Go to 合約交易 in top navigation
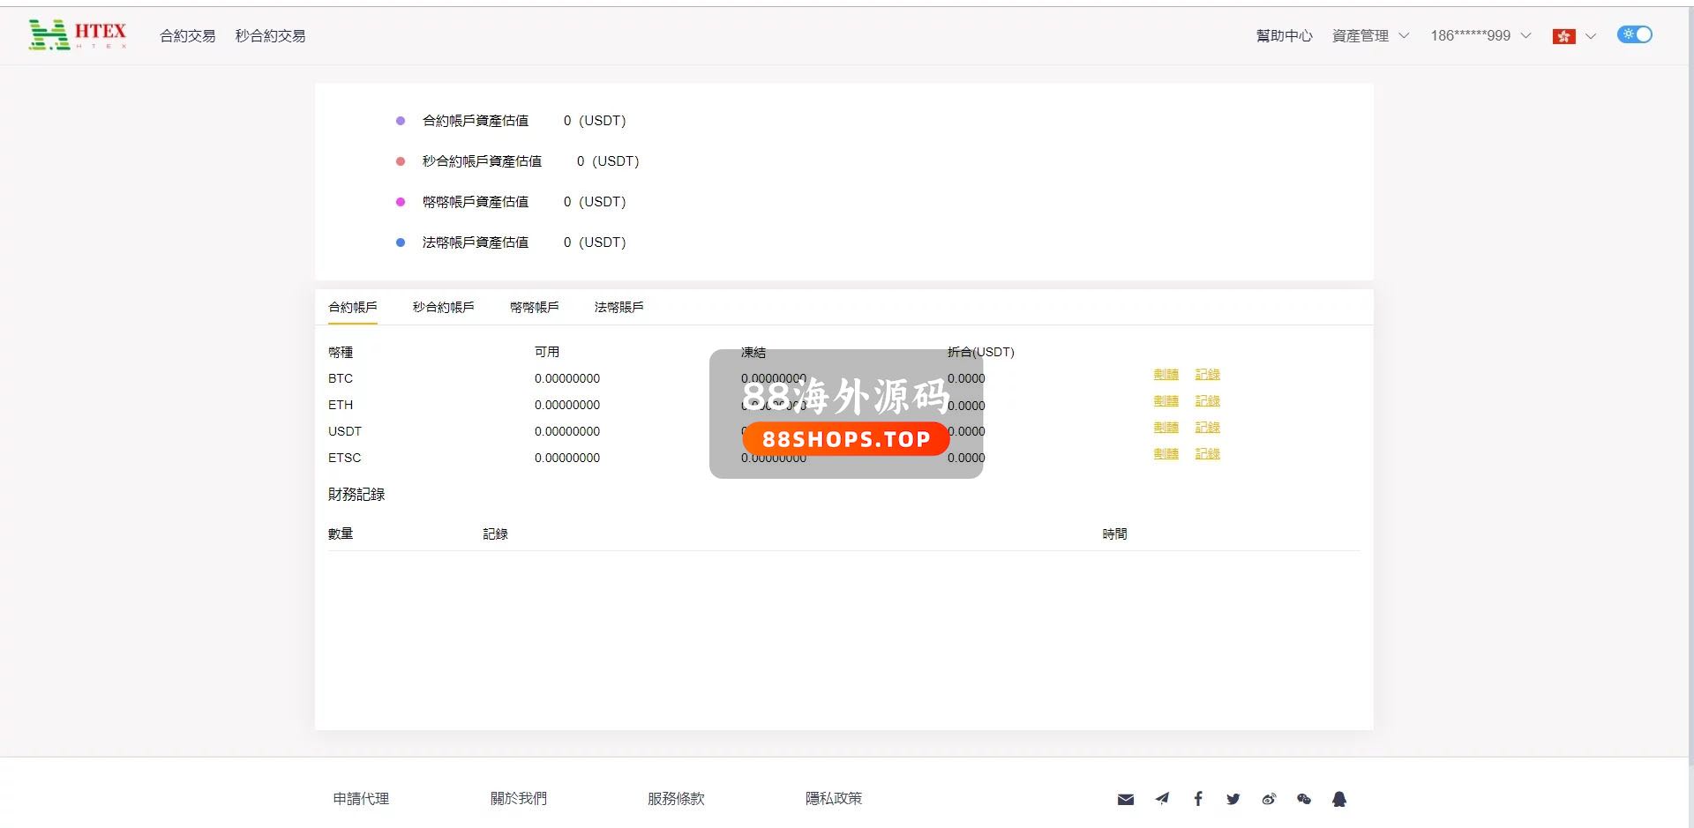 coord(187,36)
